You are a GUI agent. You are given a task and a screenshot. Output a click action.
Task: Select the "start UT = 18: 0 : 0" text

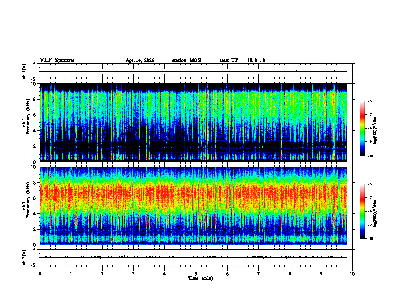pos(242,60)
